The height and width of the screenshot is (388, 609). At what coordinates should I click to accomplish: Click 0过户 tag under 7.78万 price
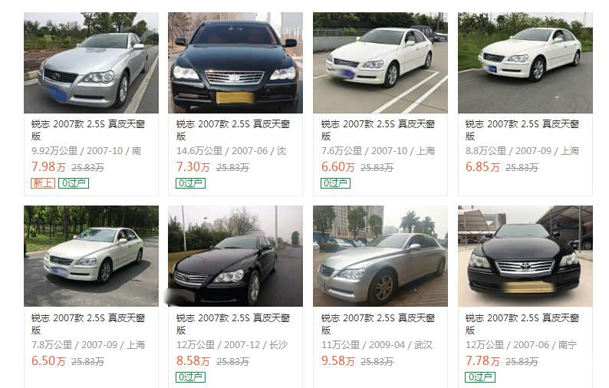(480, 376)
